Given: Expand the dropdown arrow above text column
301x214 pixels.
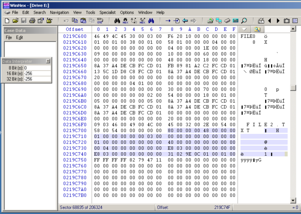Looking at the screenshot, I should (245, 30).
